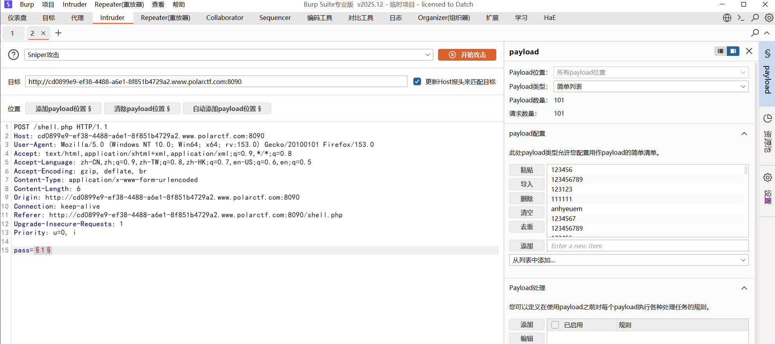
Task: Close Intruder tab 2 with its X
Action: (x=43, y=33)
